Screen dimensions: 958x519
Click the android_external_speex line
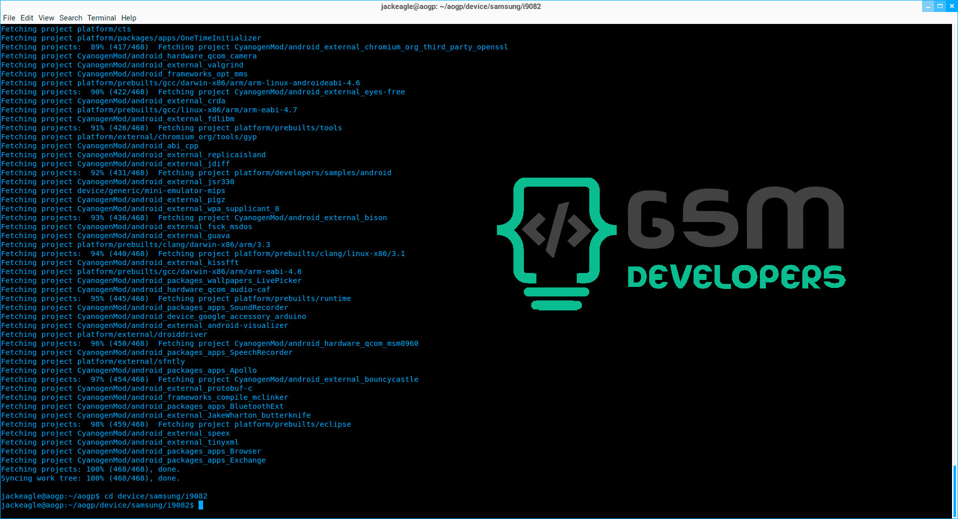115,434
